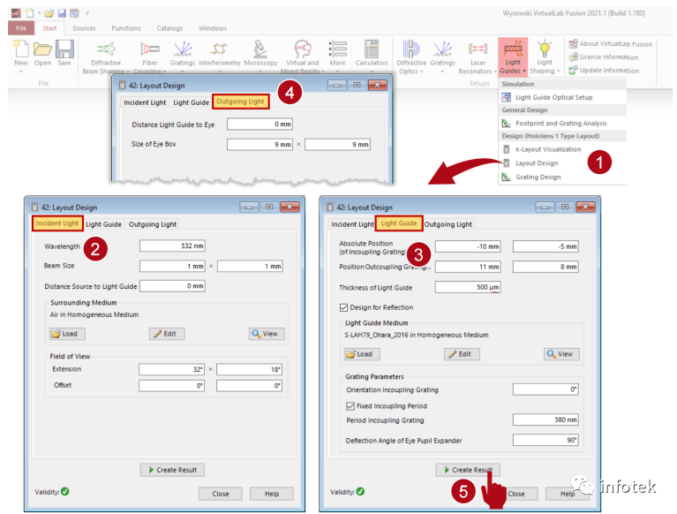Click Edit under Surrounding Medium

pyautogui.click(x=167, y=334)
